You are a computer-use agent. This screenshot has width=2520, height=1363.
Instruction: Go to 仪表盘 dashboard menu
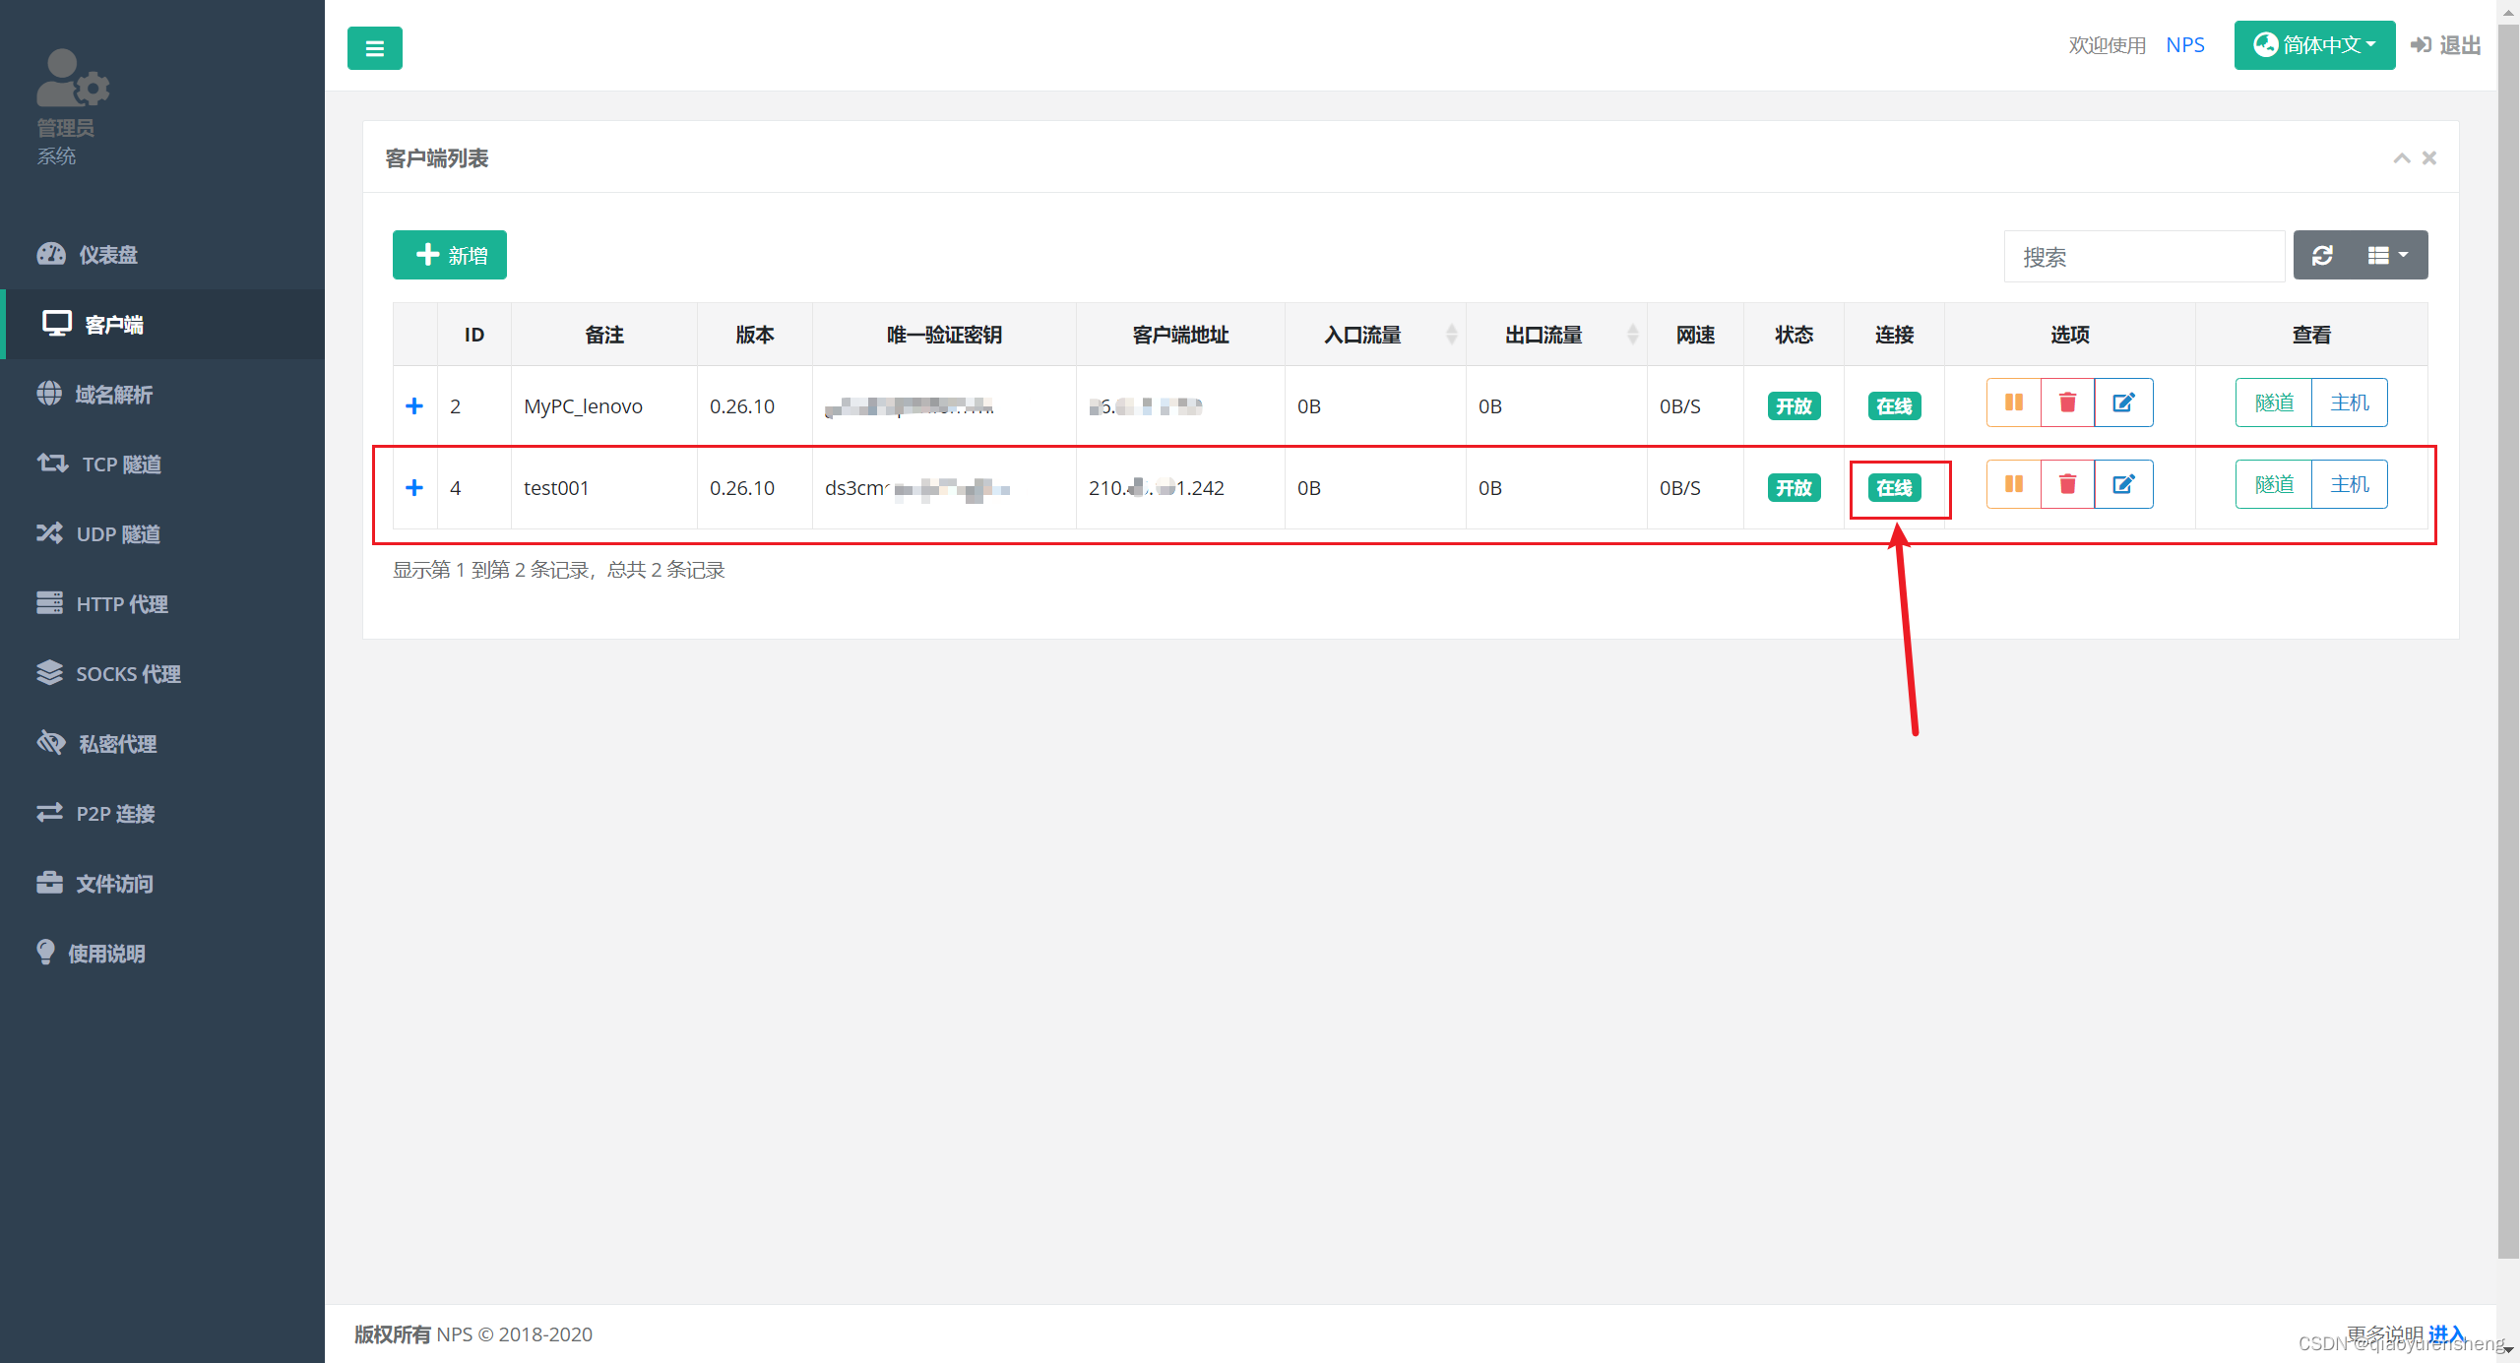tap(107, 255)
